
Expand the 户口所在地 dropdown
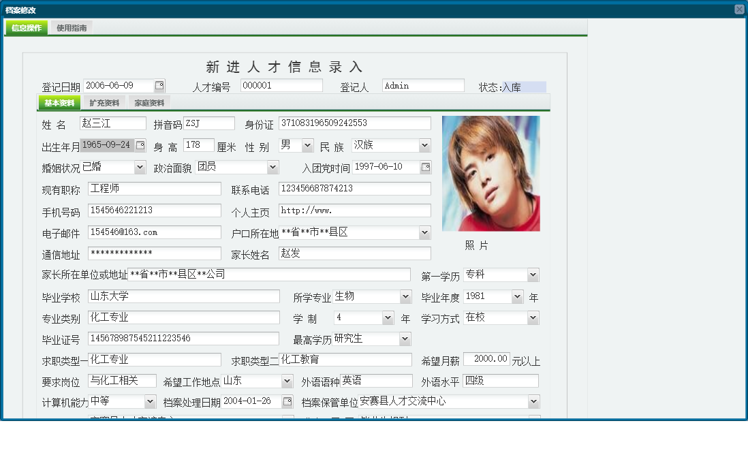point(424,233)
